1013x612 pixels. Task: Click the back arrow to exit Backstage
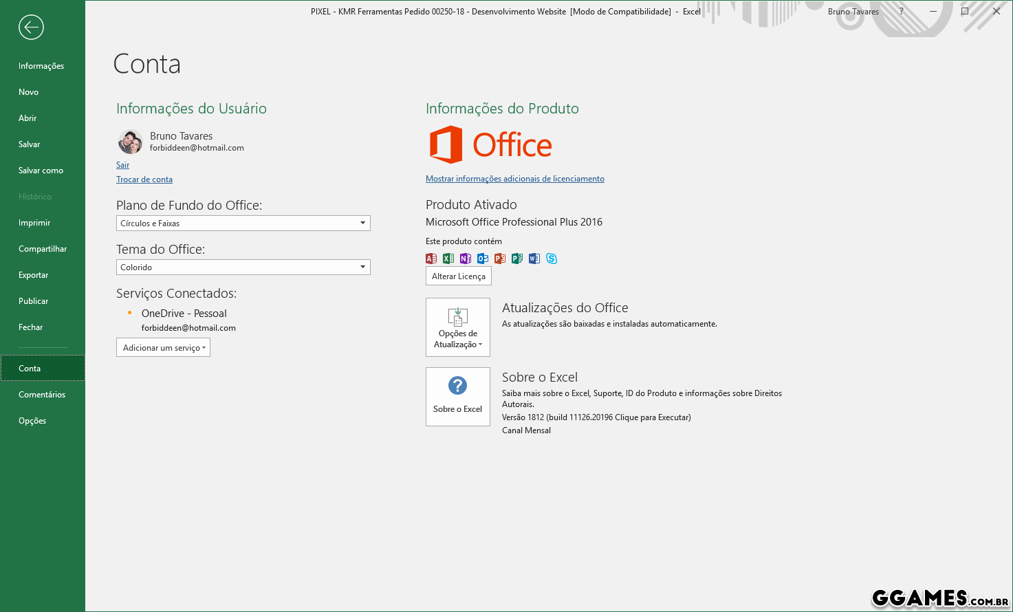32,28
